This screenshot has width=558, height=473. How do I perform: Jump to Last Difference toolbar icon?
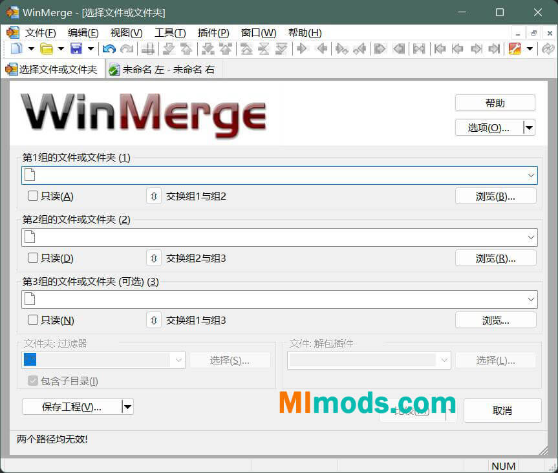[281, 48]
